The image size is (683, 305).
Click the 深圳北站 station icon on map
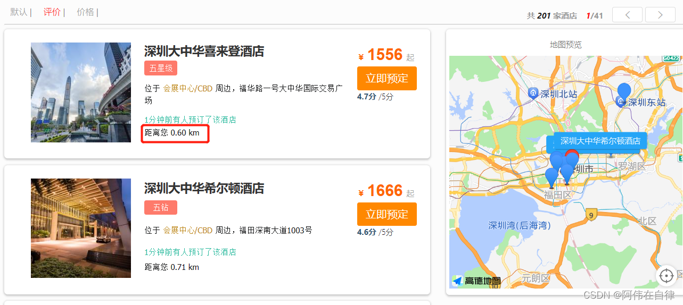(533, 94)
